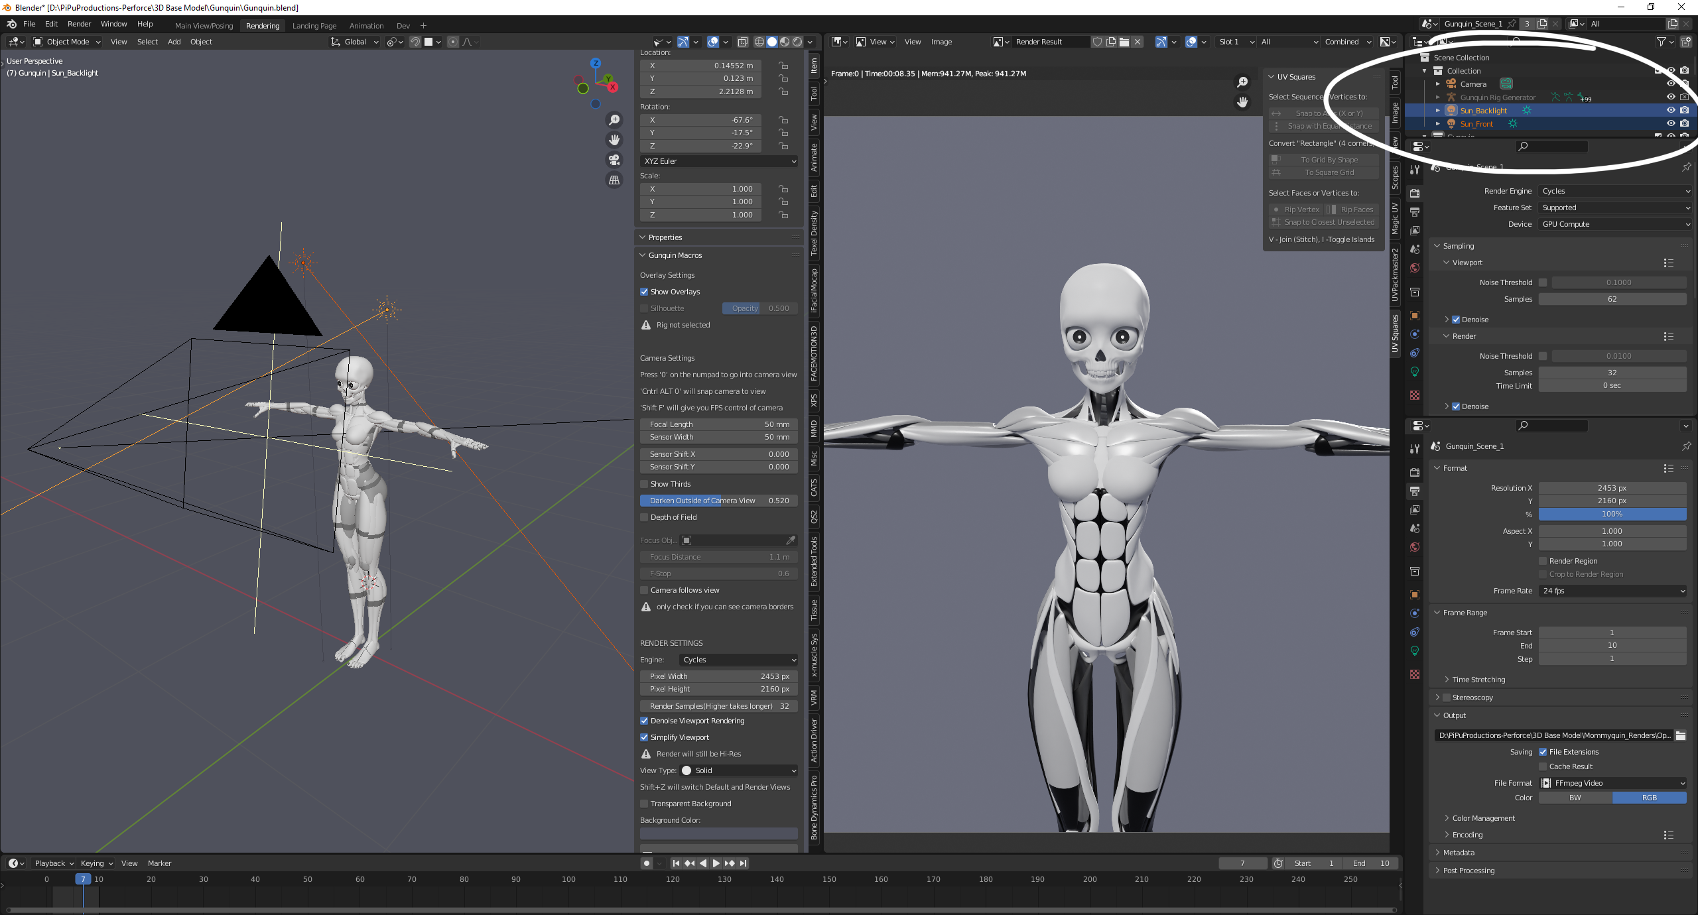Open Object properties tab in the upper Properties editor

pos(1415,316)
